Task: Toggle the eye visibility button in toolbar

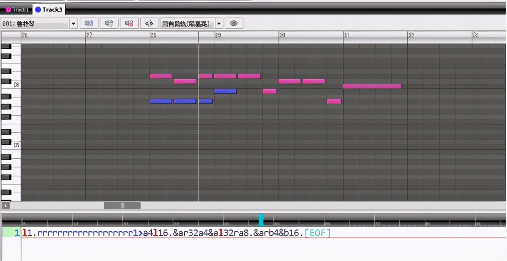Action: coord(233,23)
